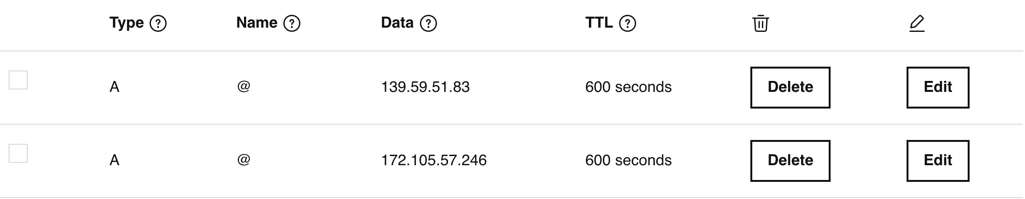
Task: Open the help tooltip next to Type
Action: (158, 23)
